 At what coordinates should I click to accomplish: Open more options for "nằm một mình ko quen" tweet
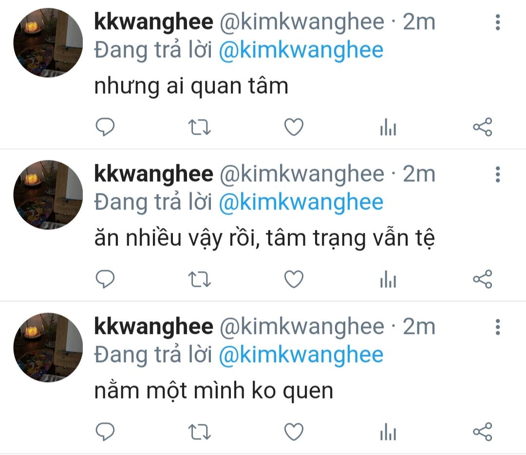tap(498, 327)
